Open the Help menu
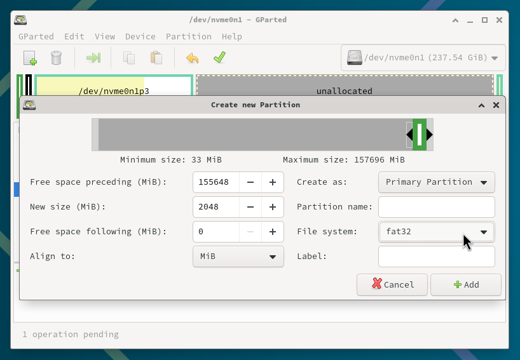The image size is (520, 360). 232,36
